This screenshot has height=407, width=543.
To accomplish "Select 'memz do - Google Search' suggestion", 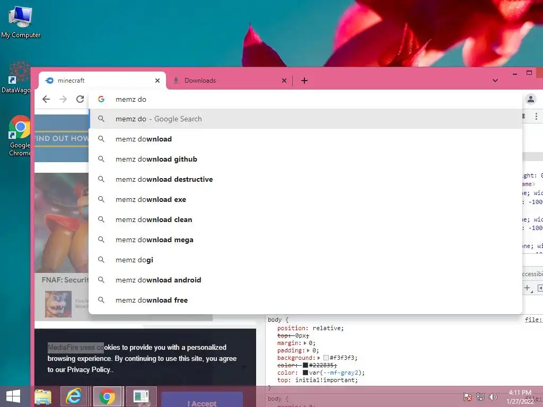I will coord(305,119).
